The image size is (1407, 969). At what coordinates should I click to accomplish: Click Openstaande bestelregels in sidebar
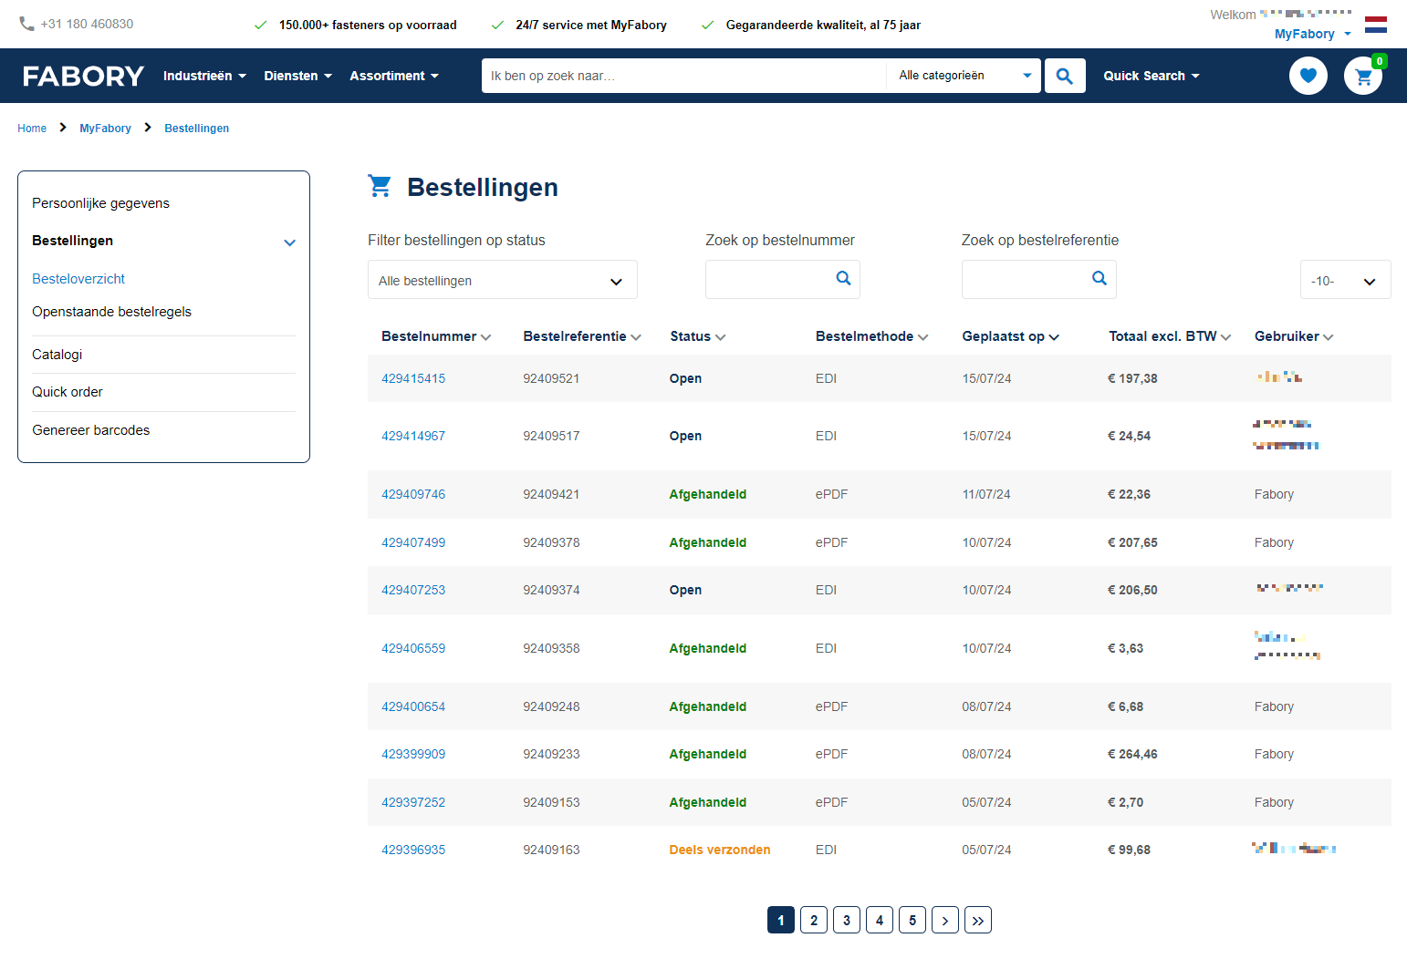[x=111, y=312]
